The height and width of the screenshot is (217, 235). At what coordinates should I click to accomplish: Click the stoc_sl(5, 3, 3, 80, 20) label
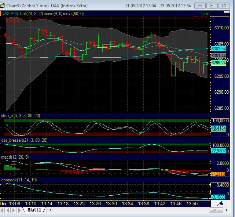(21, 116)
